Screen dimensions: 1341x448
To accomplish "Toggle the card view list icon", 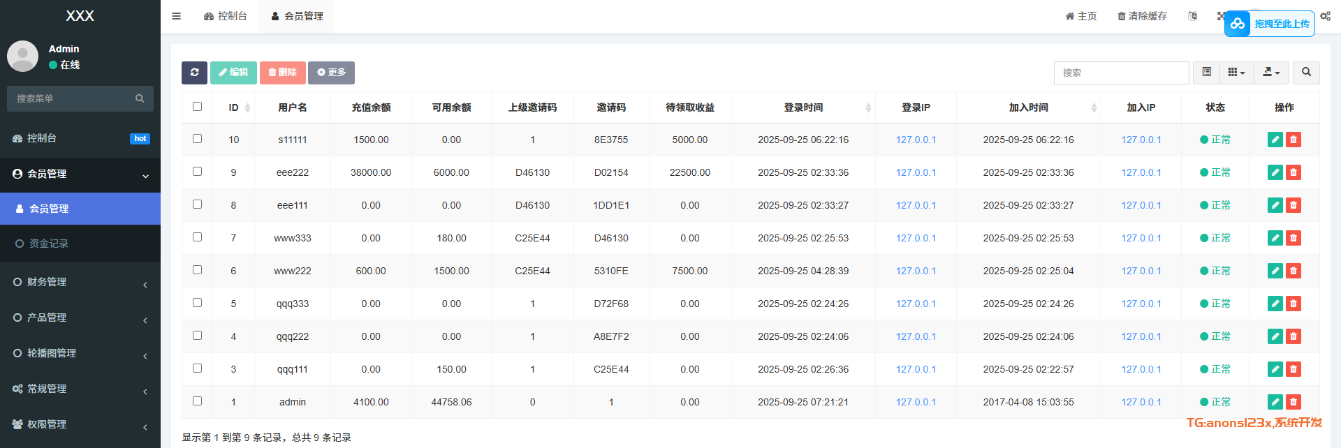I will 1206,73.
